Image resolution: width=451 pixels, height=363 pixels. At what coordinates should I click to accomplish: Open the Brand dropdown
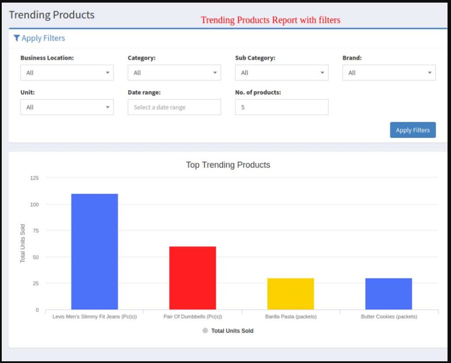click(389, 73)
